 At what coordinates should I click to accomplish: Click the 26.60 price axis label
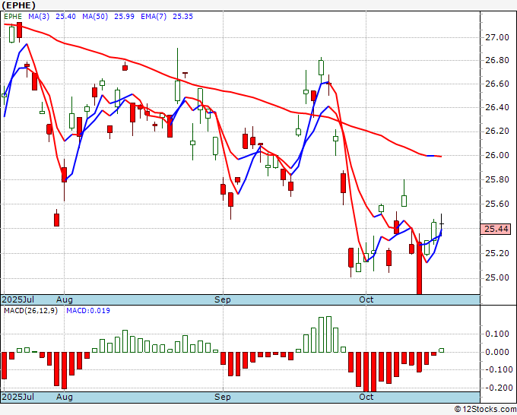(497, 84)
